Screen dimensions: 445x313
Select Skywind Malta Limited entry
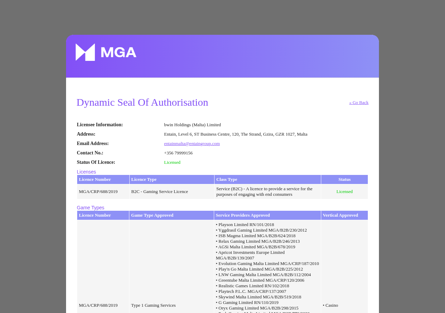click(259, 297)
